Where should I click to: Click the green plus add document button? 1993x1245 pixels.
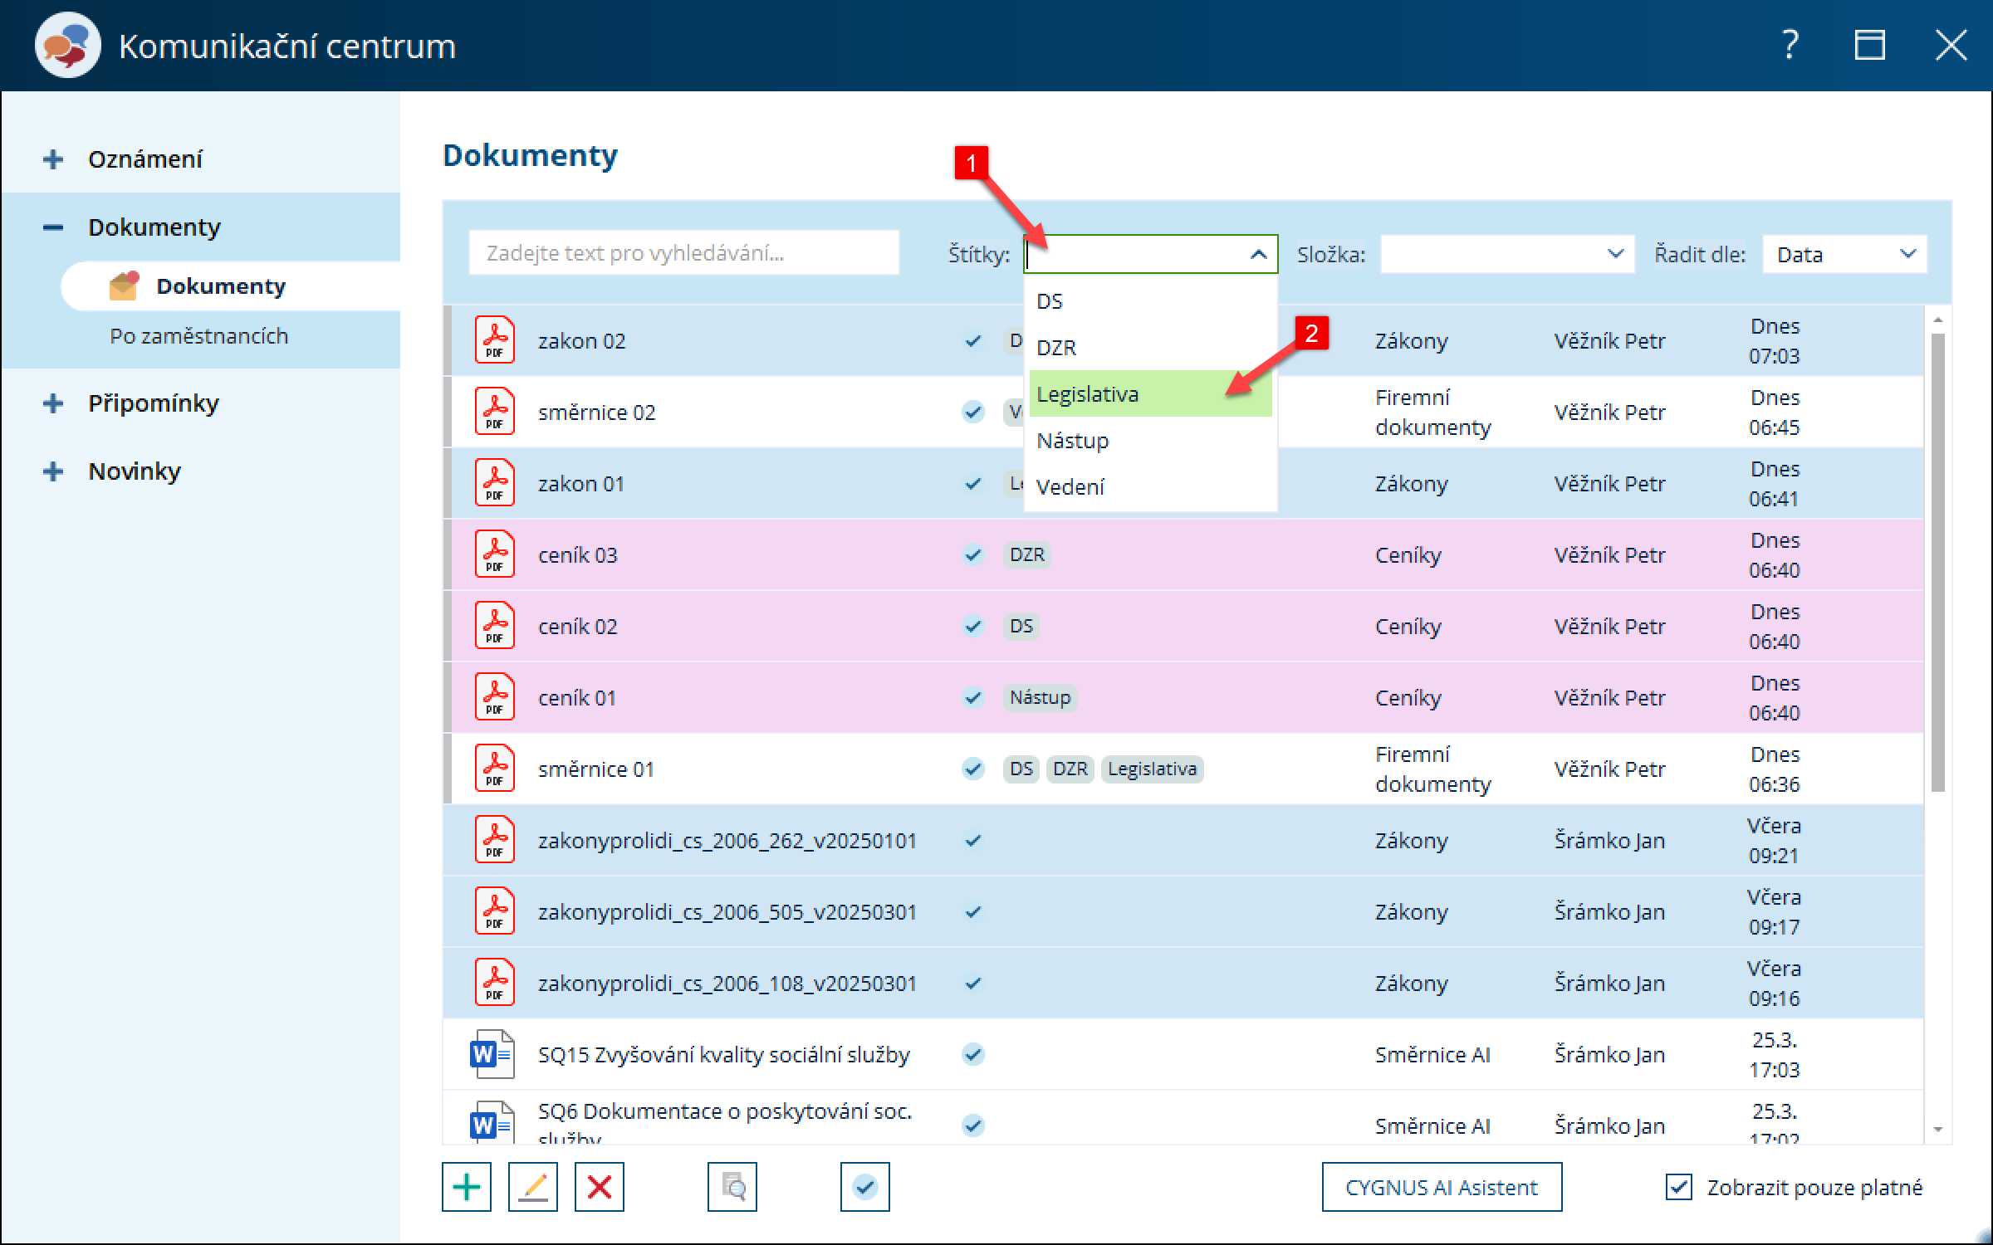[466, 1187]
